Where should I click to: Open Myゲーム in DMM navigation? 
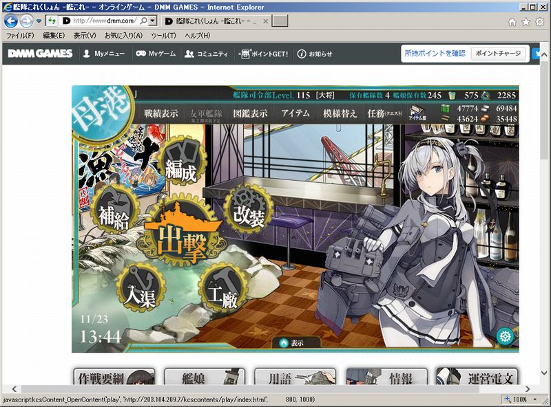point(156,54)
